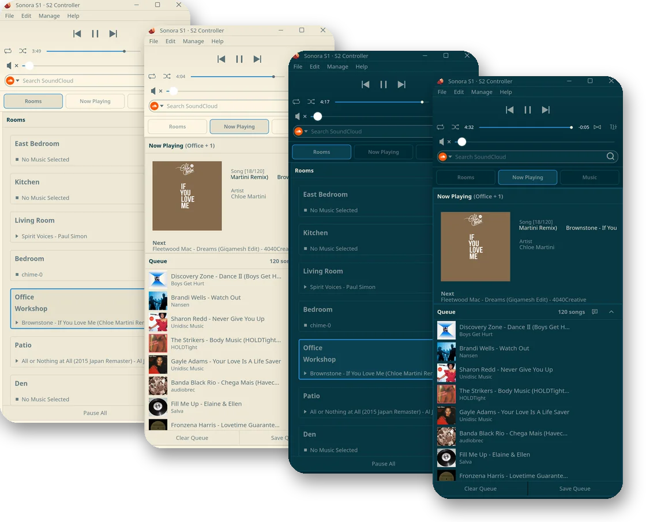Image resolution: width=646 pixels, height=522 pixels.
Task: Mute volume in the dark Rooms window
Action: point(298,117)
